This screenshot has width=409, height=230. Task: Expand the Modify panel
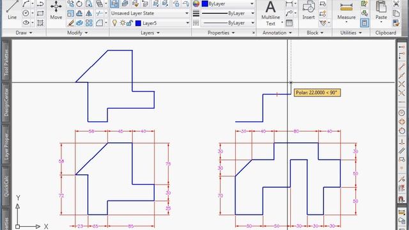77,33
